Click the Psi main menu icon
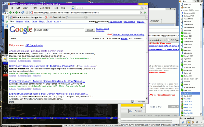The width and height of the screenshot is (204, 127). click(183, 122)
